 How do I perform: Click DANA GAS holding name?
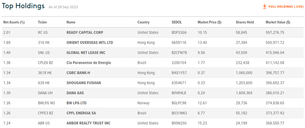(75, 93)
